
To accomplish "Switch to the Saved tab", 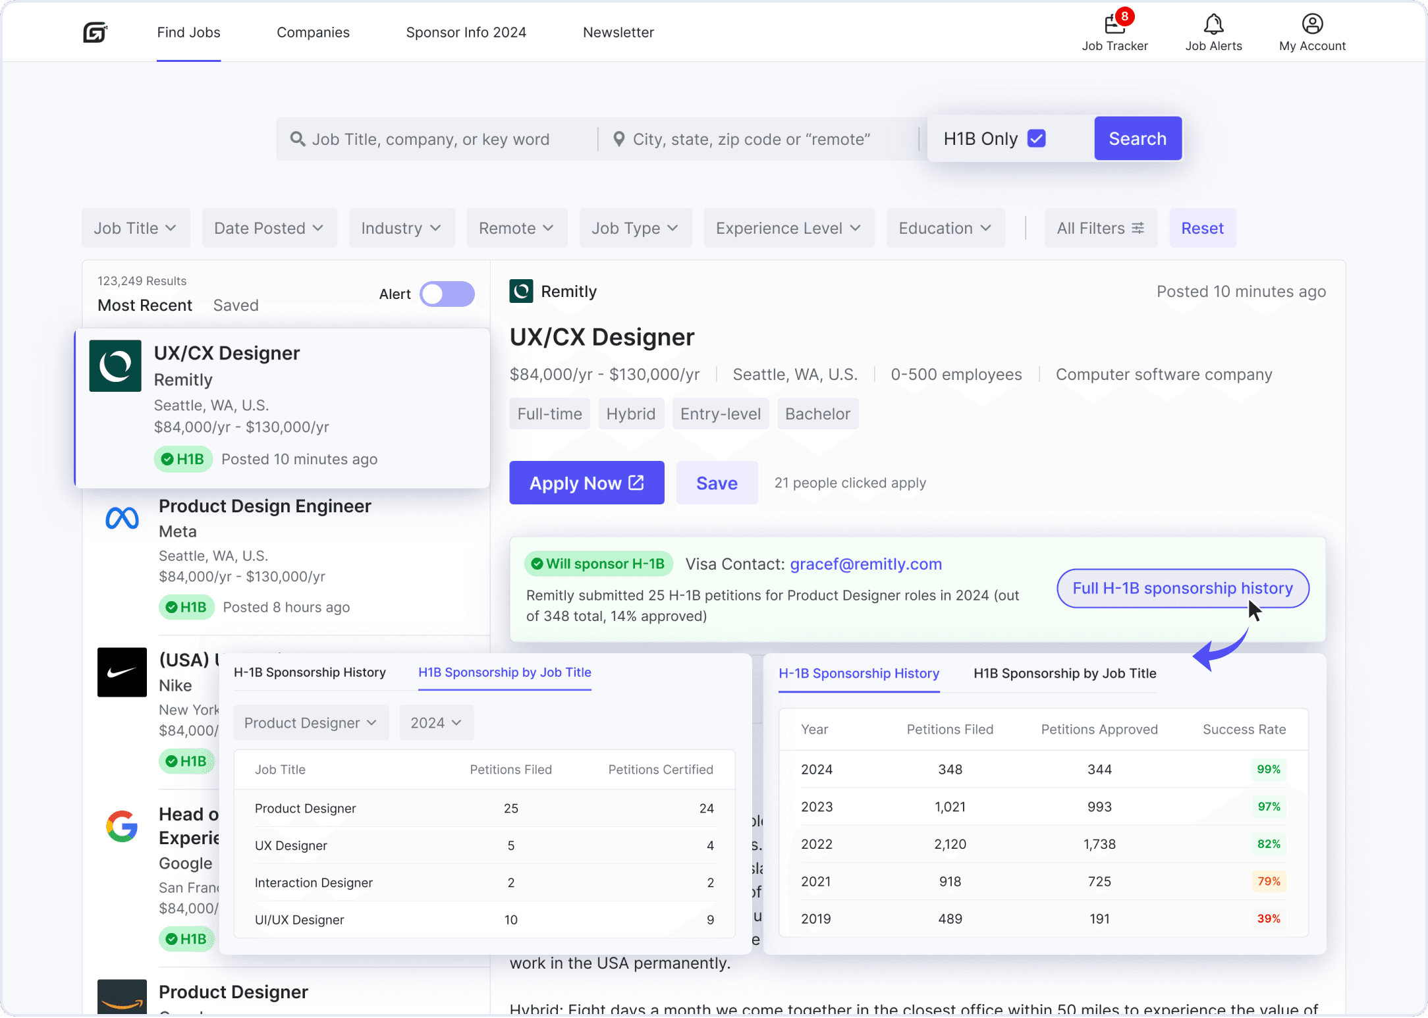I will point(236,306).
